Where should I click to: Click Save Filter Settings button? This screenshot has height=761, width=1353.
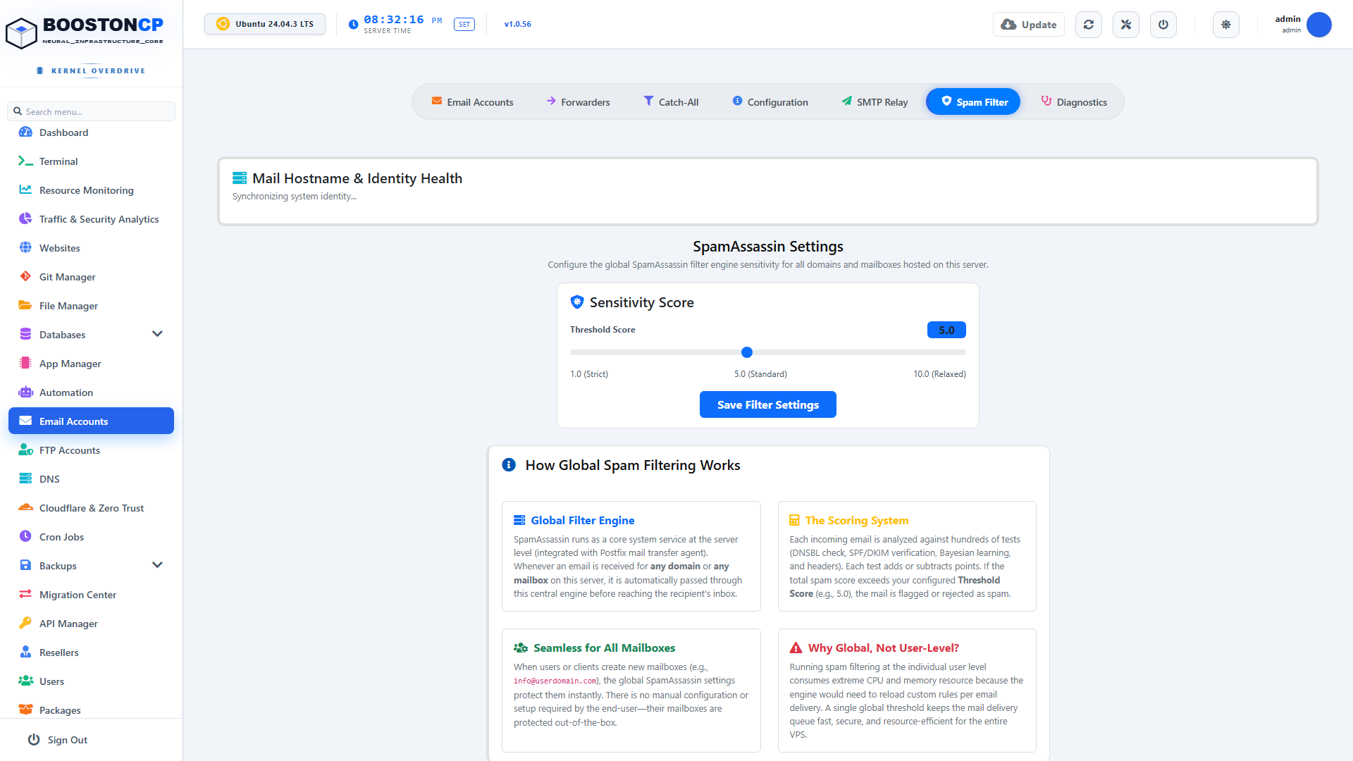768,404
